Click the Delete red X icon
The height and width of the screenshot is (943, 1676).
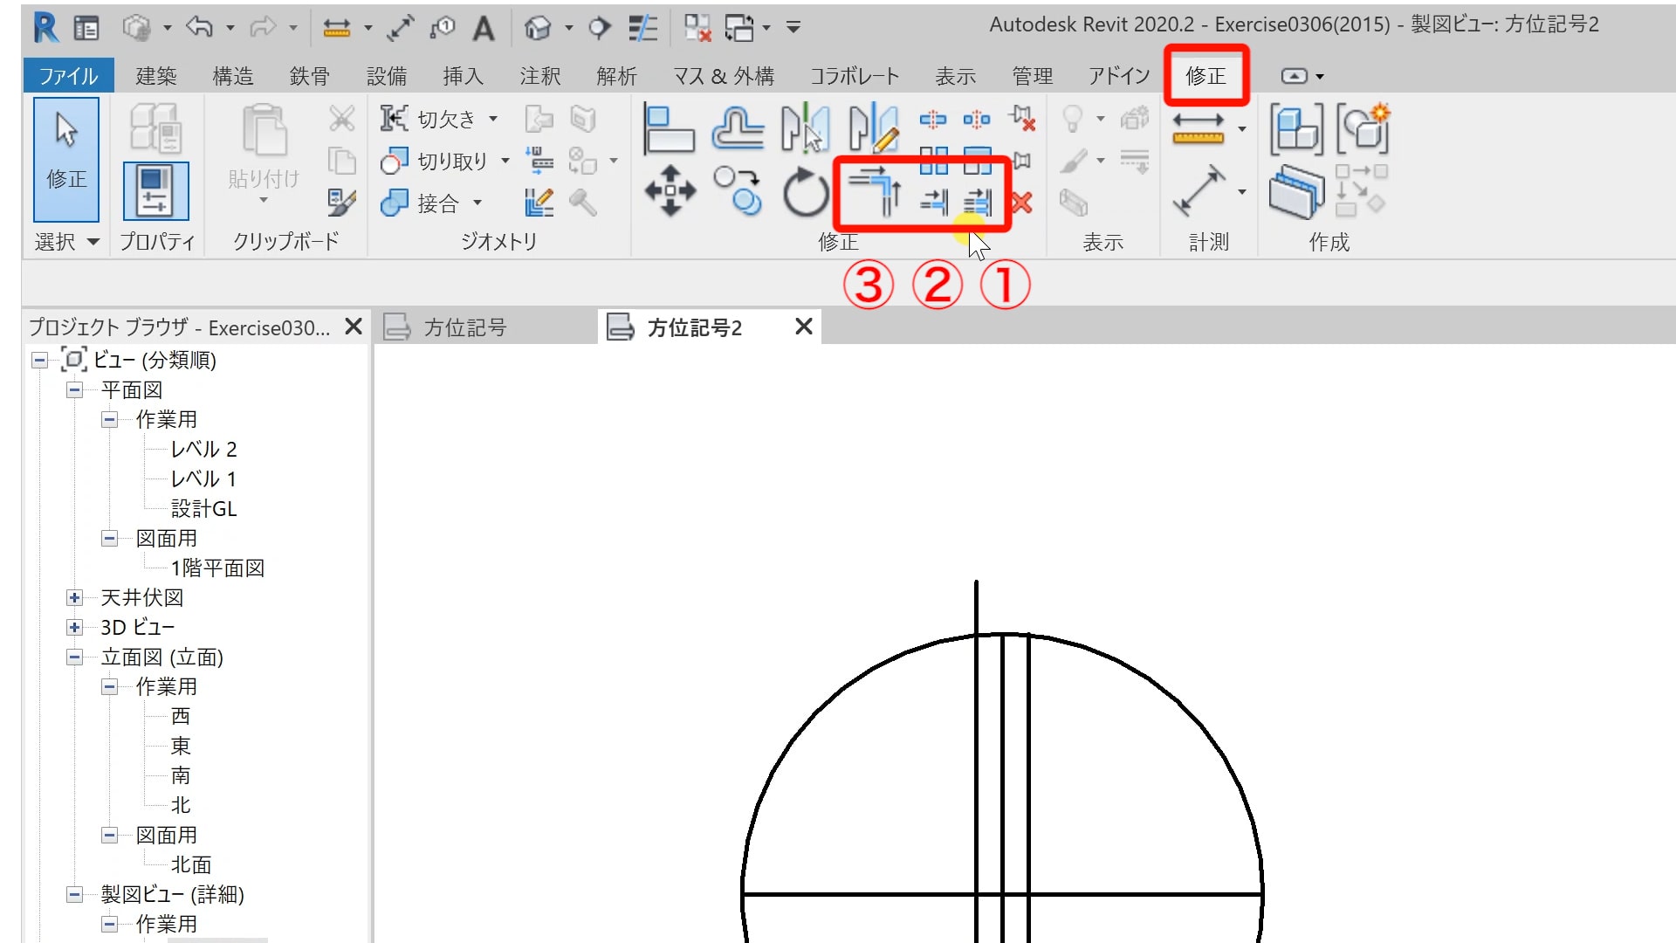click(1021, 203)
